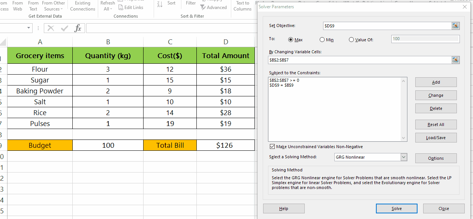Click the Changing Variable Cells range selector icon
The width and height of the screenshot is (473, 219).
(x=455, y=60)
